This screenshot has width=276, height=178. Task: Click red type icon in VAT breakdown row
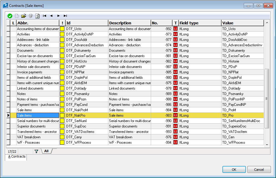[175, 137]
